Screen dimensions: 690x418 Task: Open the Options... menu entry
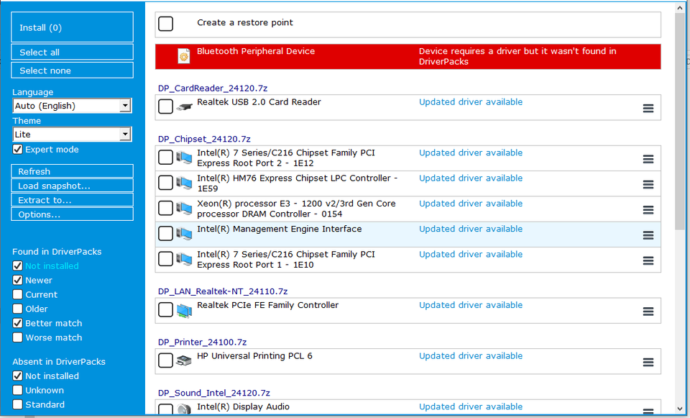coord(72,214)
